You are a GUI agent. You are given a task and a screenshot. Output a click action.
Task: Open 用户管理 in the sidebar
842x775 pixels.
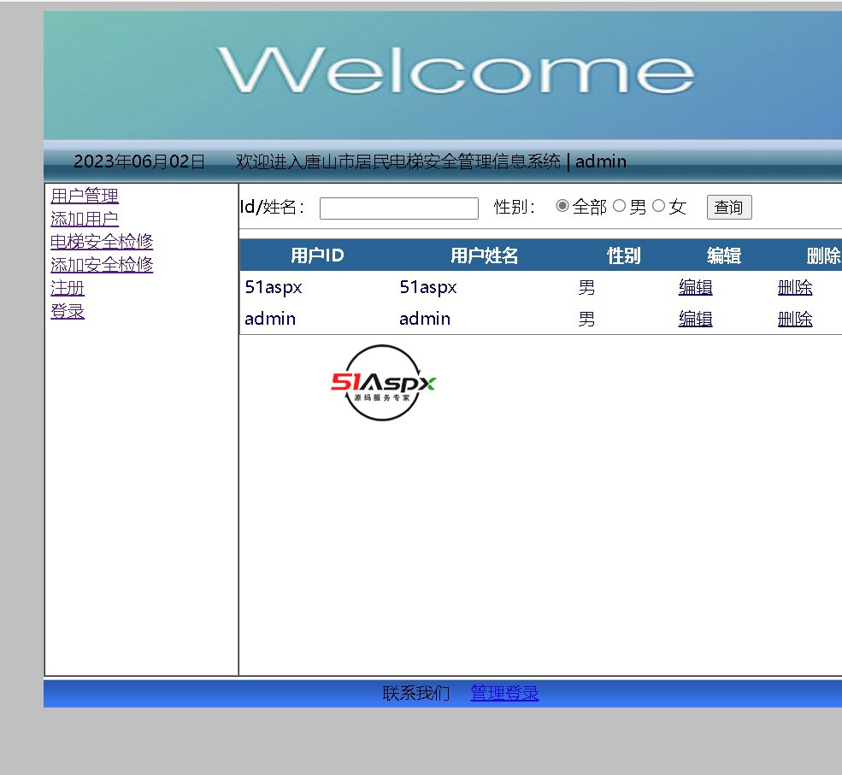85,197
